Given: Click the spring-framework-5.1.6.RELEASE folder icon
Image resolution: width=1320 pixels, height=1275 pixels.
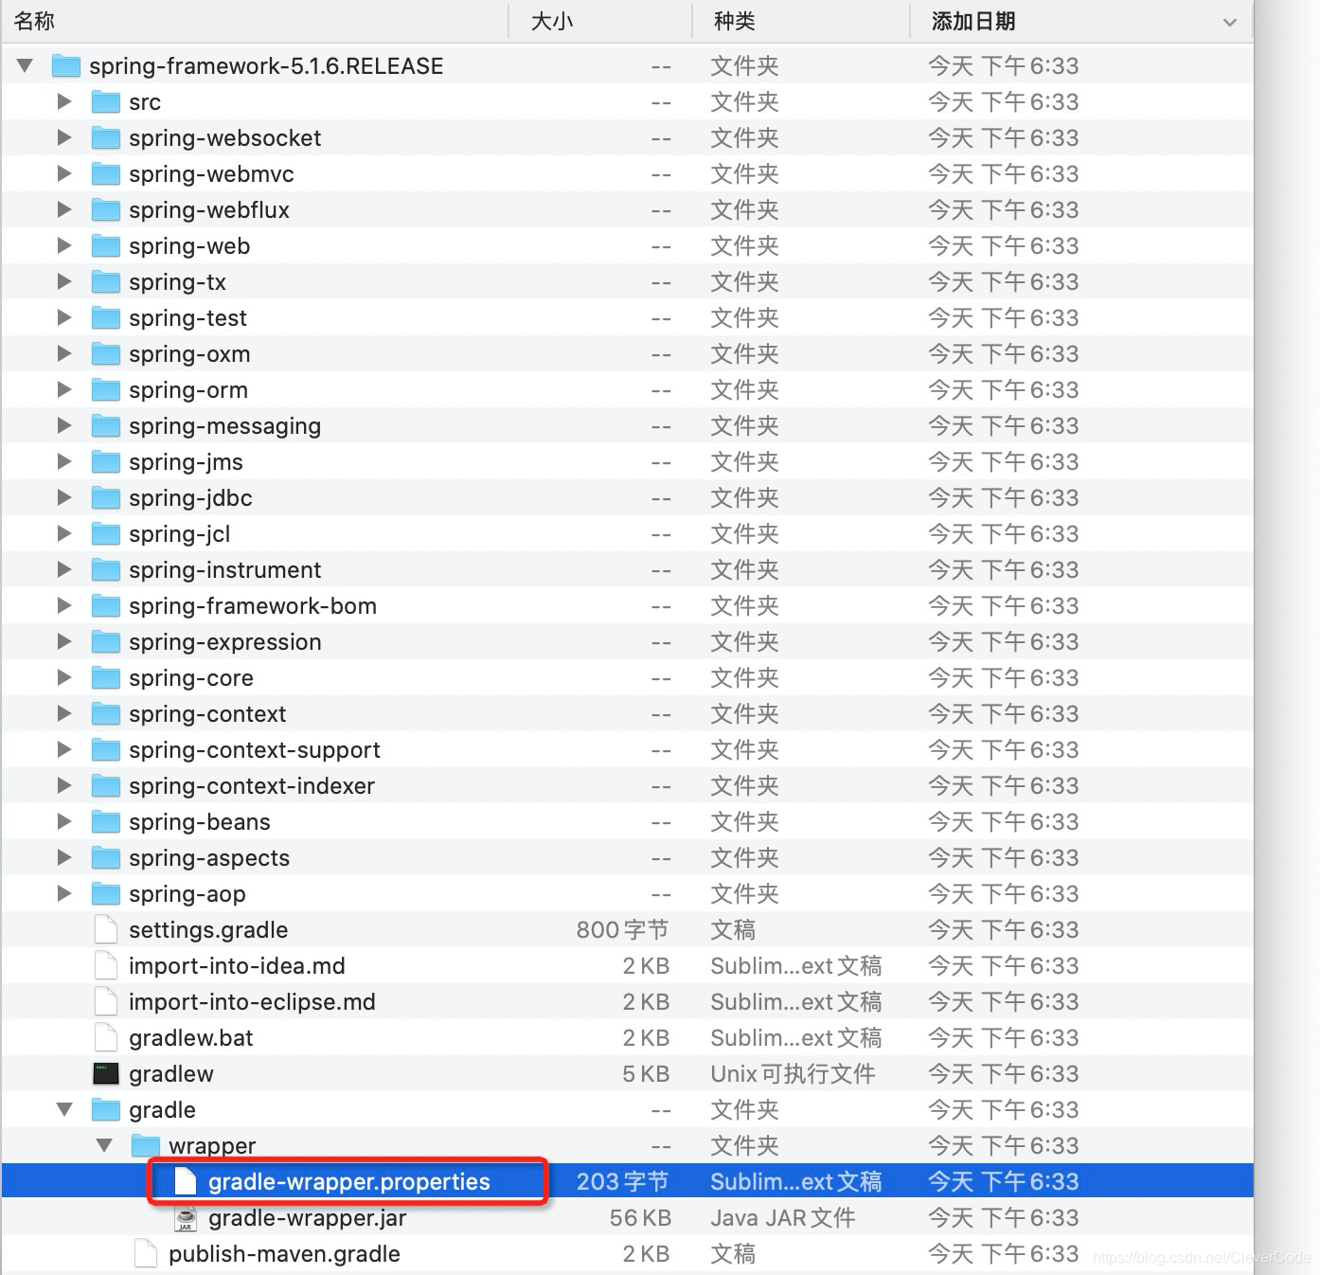Looking at the screenshot, I should click(x=65, y=65).
